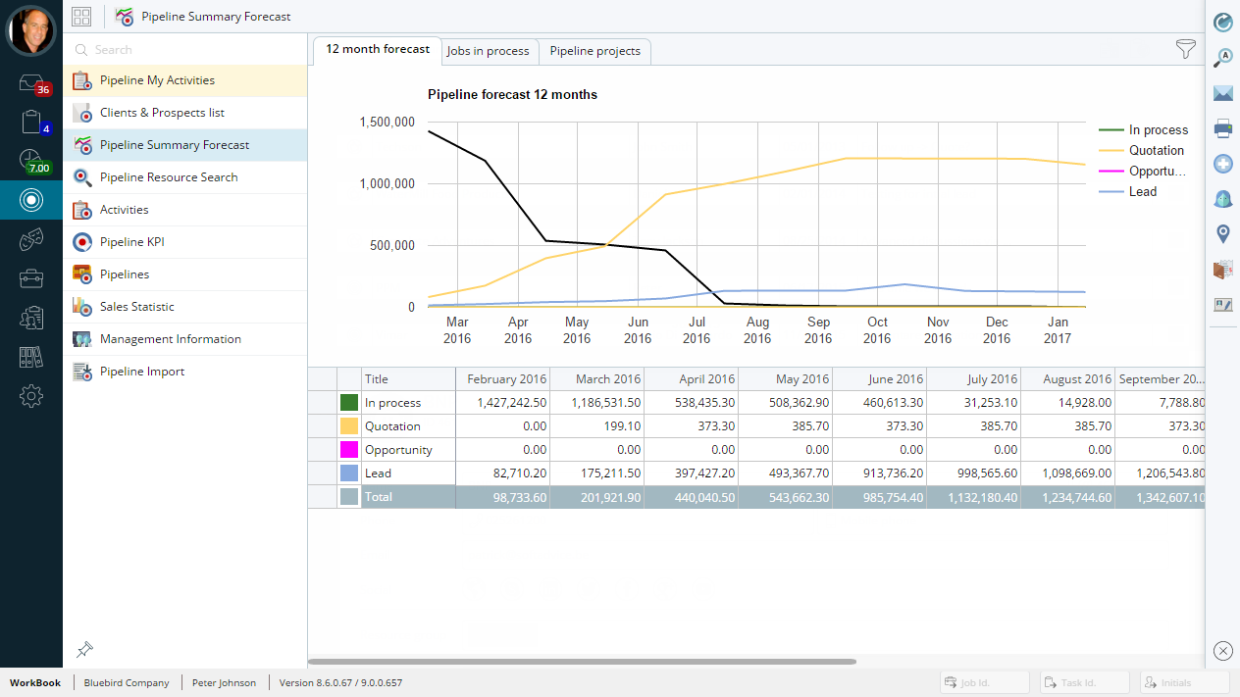Click the filter funnel icon
1240x697 pixels.
click(1185, 49)
